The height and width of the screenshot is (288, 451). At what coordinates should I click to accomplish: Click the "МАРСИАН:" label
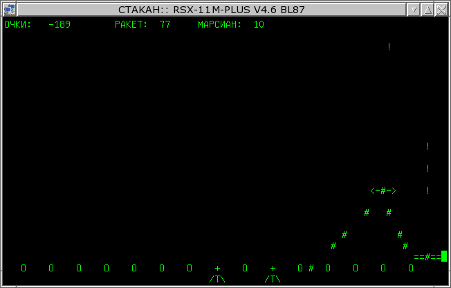point(220,24)
